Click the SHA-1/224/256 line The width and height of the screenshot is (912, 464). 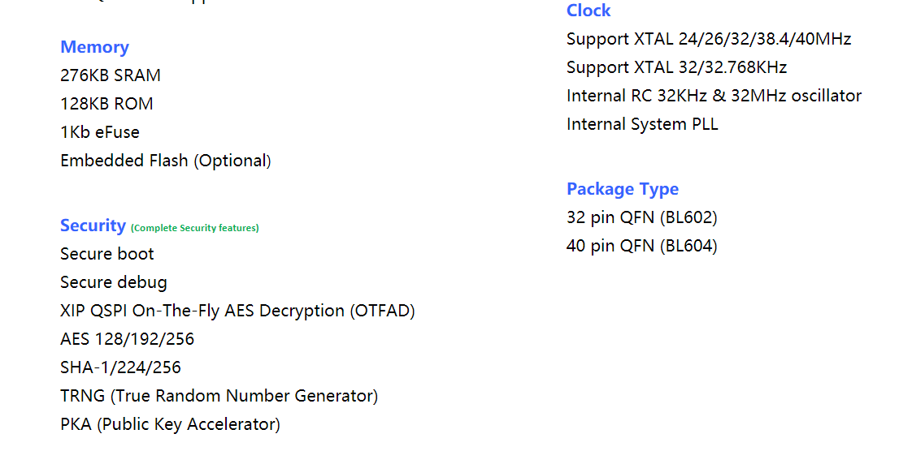click(121, 367)
